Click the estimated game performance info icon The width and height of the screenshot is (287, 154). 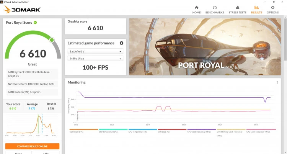(121, 43)
